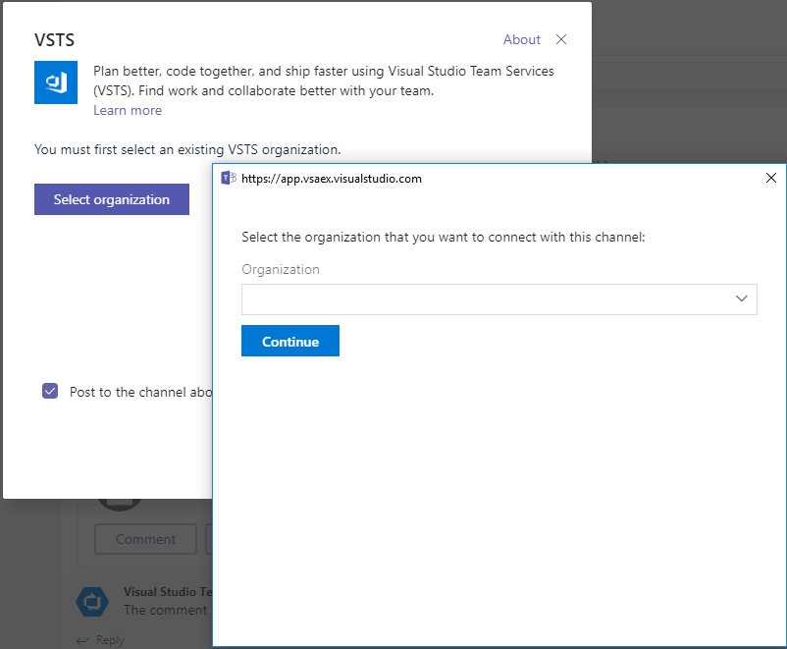Click the VSTS dialog title
This screenshot has height=649, width=787.
[x=54, y=40]
